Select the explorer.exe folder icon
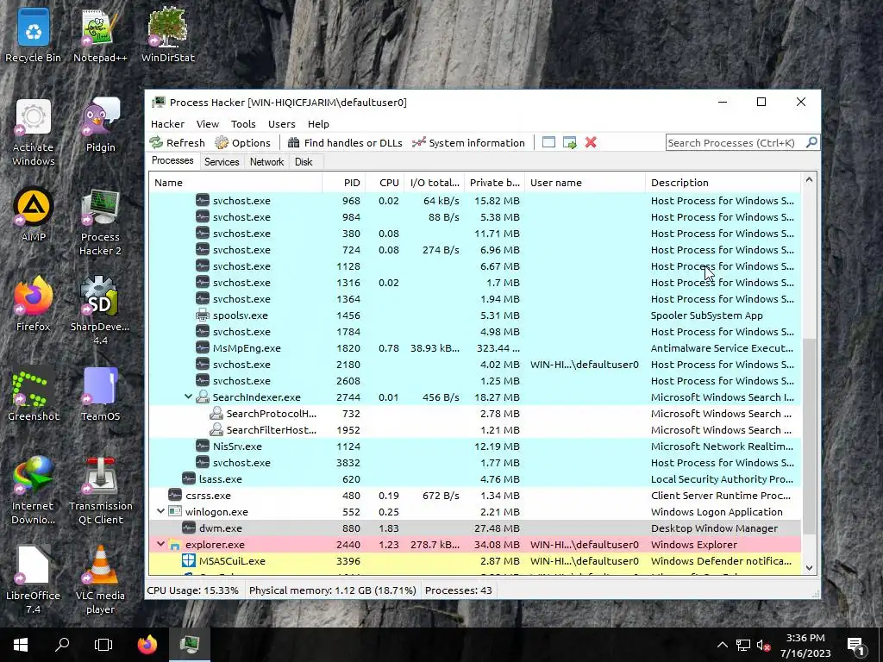Image resolution: width=883 pixels, height=662 pixels. [x=175, y=545]
